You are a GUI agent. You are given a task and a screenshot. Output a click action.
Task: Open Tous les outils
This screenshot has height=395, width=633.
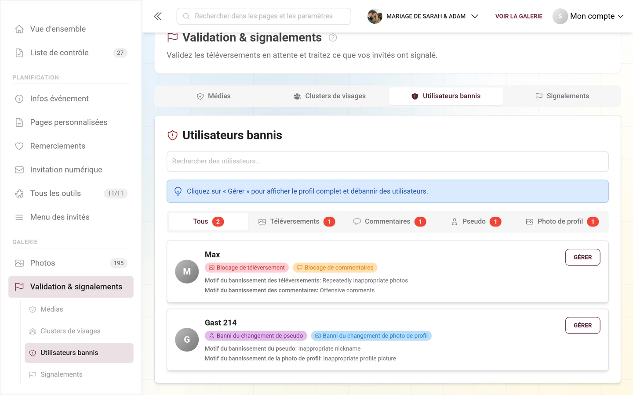tap(71, 194)
